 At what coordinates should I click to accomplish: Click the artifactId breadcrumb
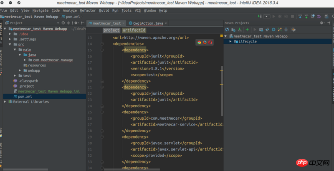(x=134, y=30)
